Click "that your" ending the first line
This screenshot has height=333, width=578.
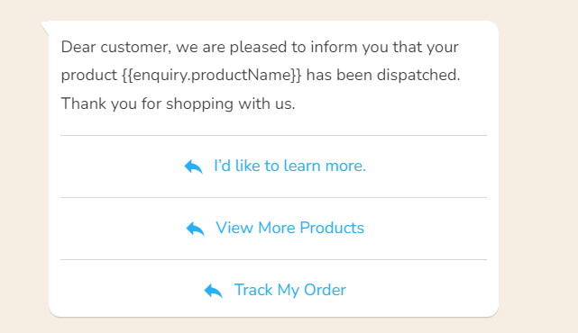pyautogui.click(x=426, y=48)
